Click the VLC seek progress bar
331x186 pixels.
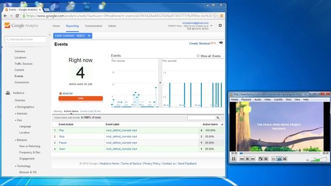click(280, 153)
